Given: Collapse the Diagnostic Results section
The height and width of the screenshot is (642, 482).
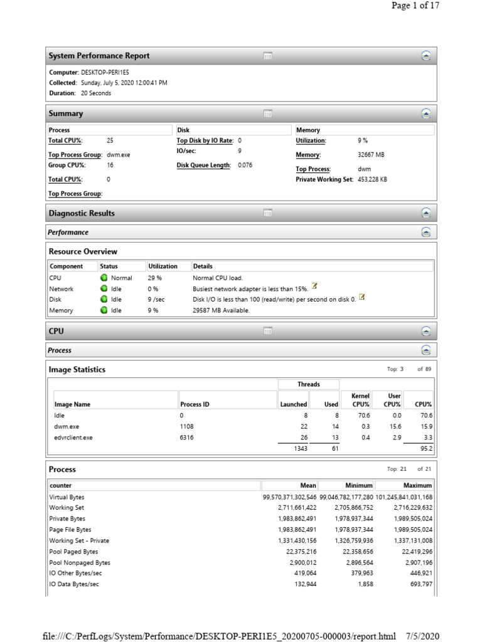Looking at the screenshot, I should tap(426, 213).
